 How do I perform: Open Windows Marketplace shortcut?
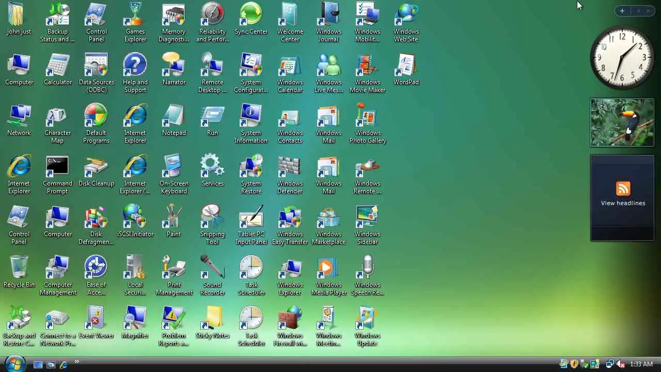[x=329, y=225]
